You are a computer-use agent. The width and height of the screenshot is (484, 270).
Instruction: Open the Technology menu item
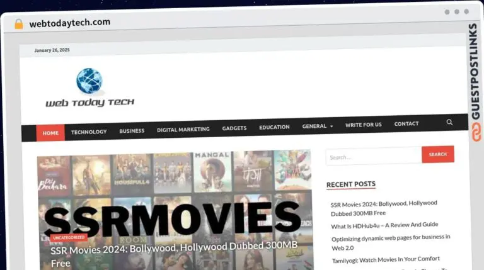coord(89,132)
